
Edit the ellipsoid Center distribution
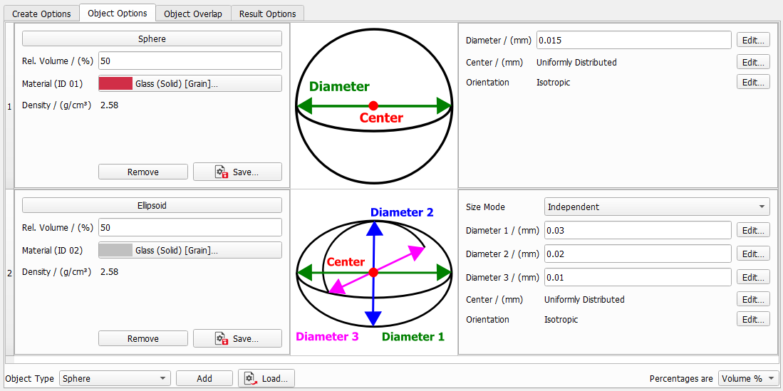(754, 300)
